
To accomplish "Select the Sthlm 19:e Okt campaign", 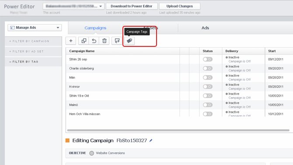I will [79, 96].
